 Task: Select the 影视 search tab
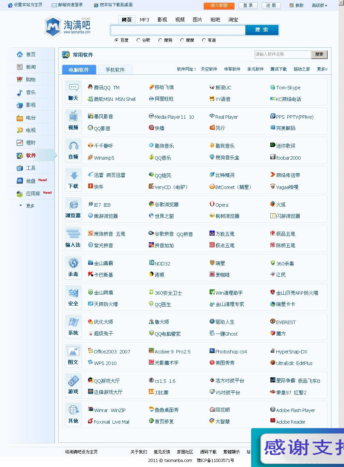click(x=162, y=20)
